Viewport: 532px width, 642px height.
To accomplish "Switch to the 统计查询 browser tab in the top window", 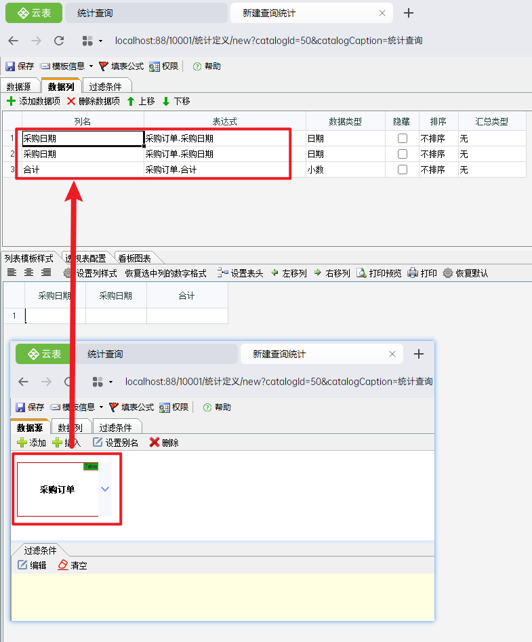I will click(x=146, y=13).
